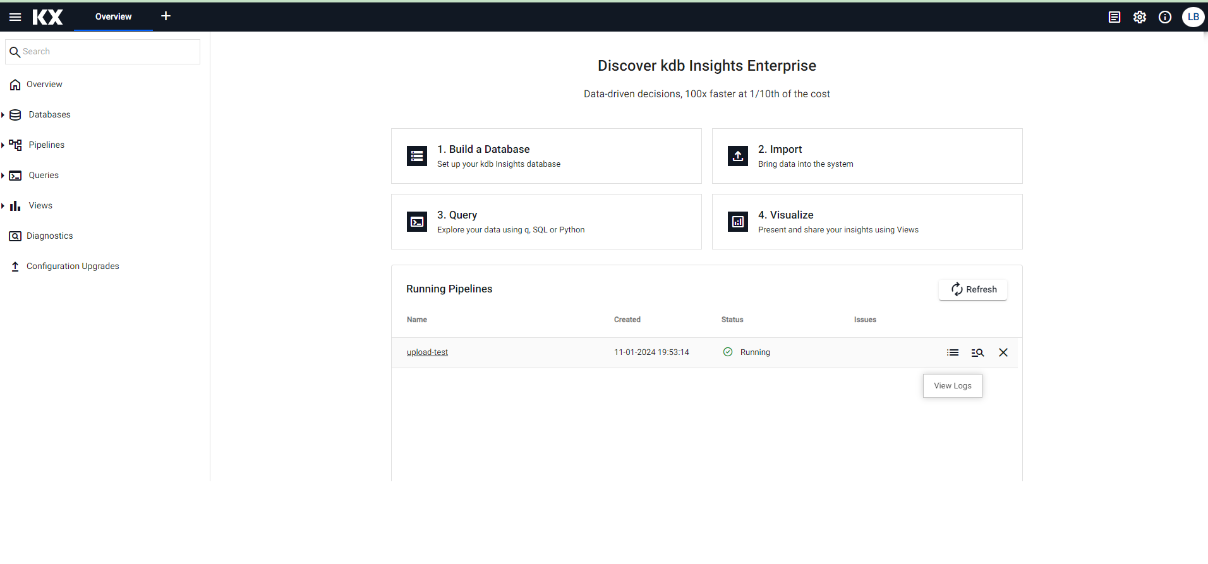The height and width of the screenshot is (564, 1208).
Task: Click the KX logo
Action: (48, 17)
